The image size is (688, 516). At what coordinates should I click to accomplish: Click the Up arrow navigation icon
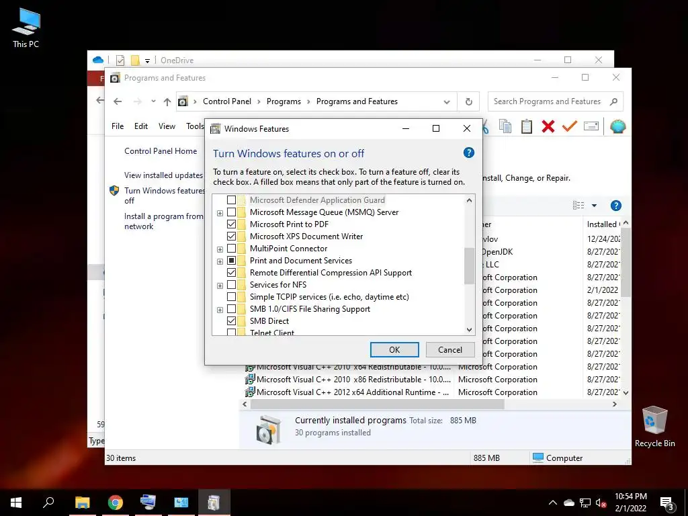167,102
